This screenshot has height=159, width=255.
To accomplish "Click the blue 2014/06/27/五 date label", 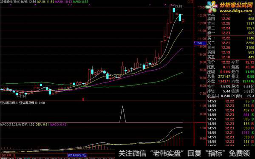I will pyautogui.click(x=77, y=155).
